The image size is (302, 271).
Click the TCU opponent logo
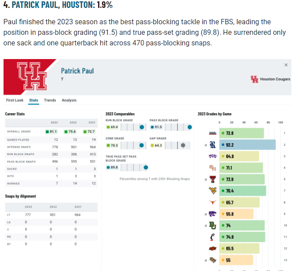coord(212,156)
